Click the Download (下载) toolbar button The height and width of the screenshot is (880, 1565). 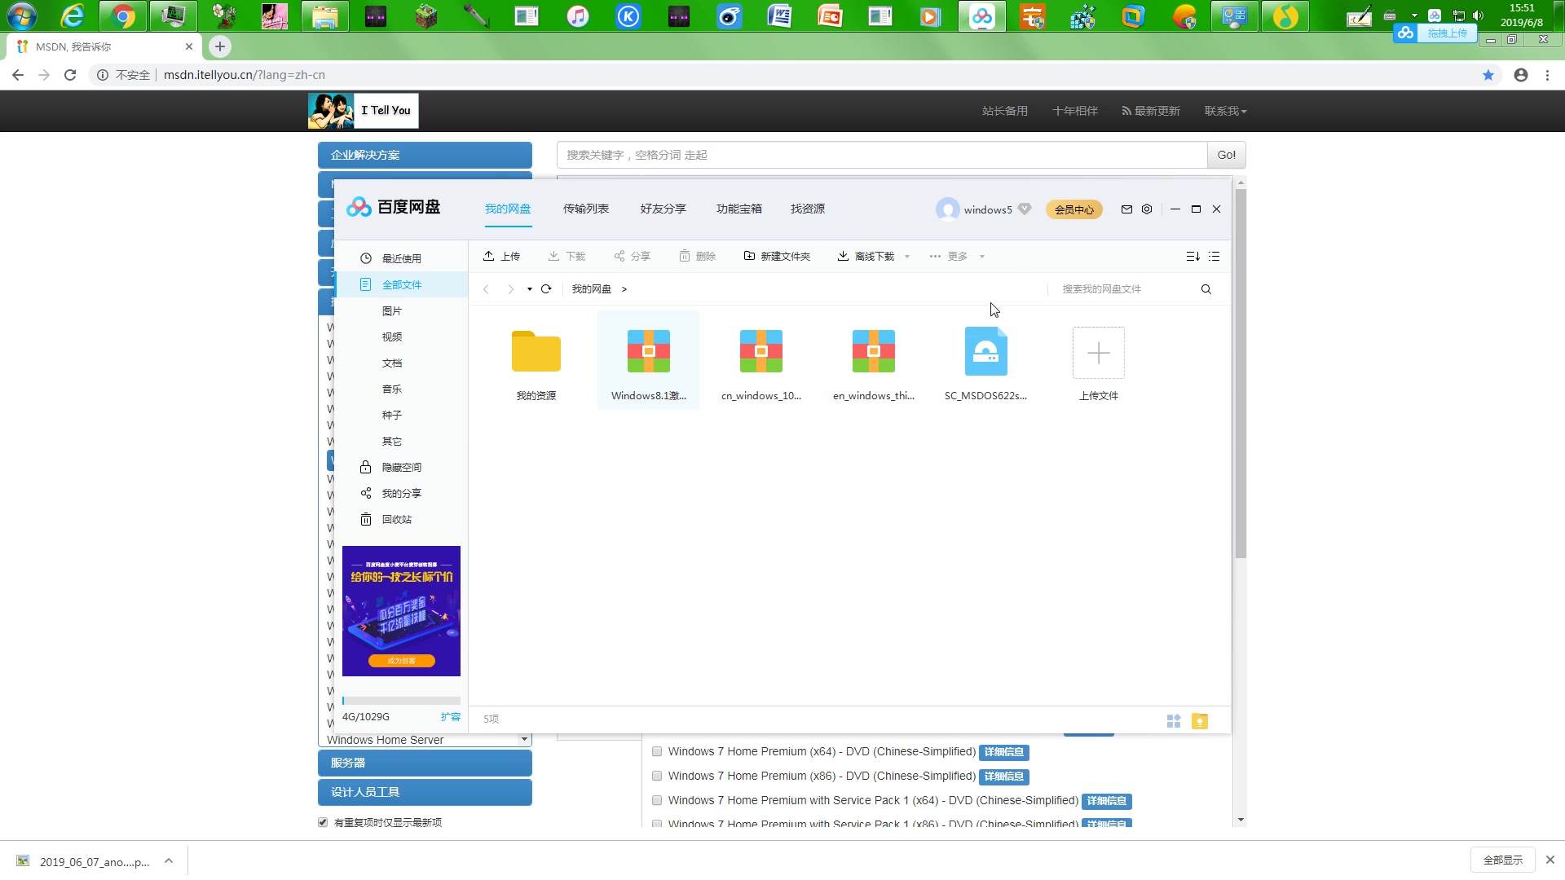tap(566, 256)
